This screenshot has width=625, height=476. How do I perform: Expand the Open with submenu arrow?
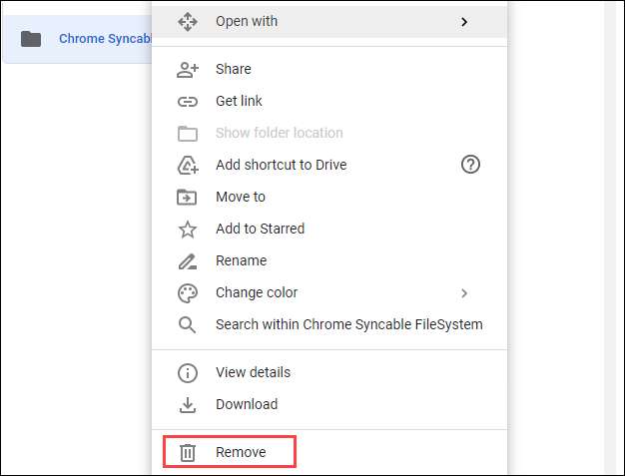pos(464,21)
